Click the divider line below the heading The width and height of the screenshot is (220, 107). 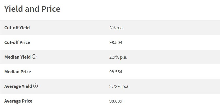pos(110,20)
